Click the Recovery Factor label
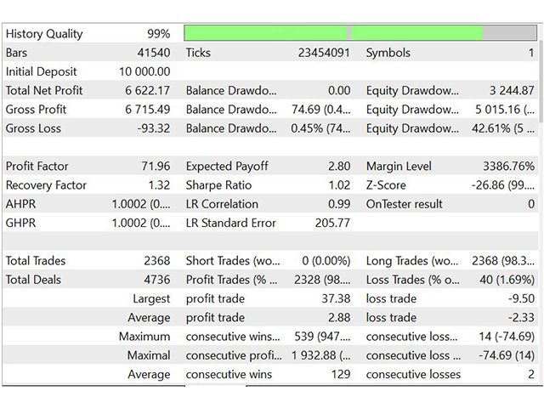The image size is (544, 408). point(42,185)
